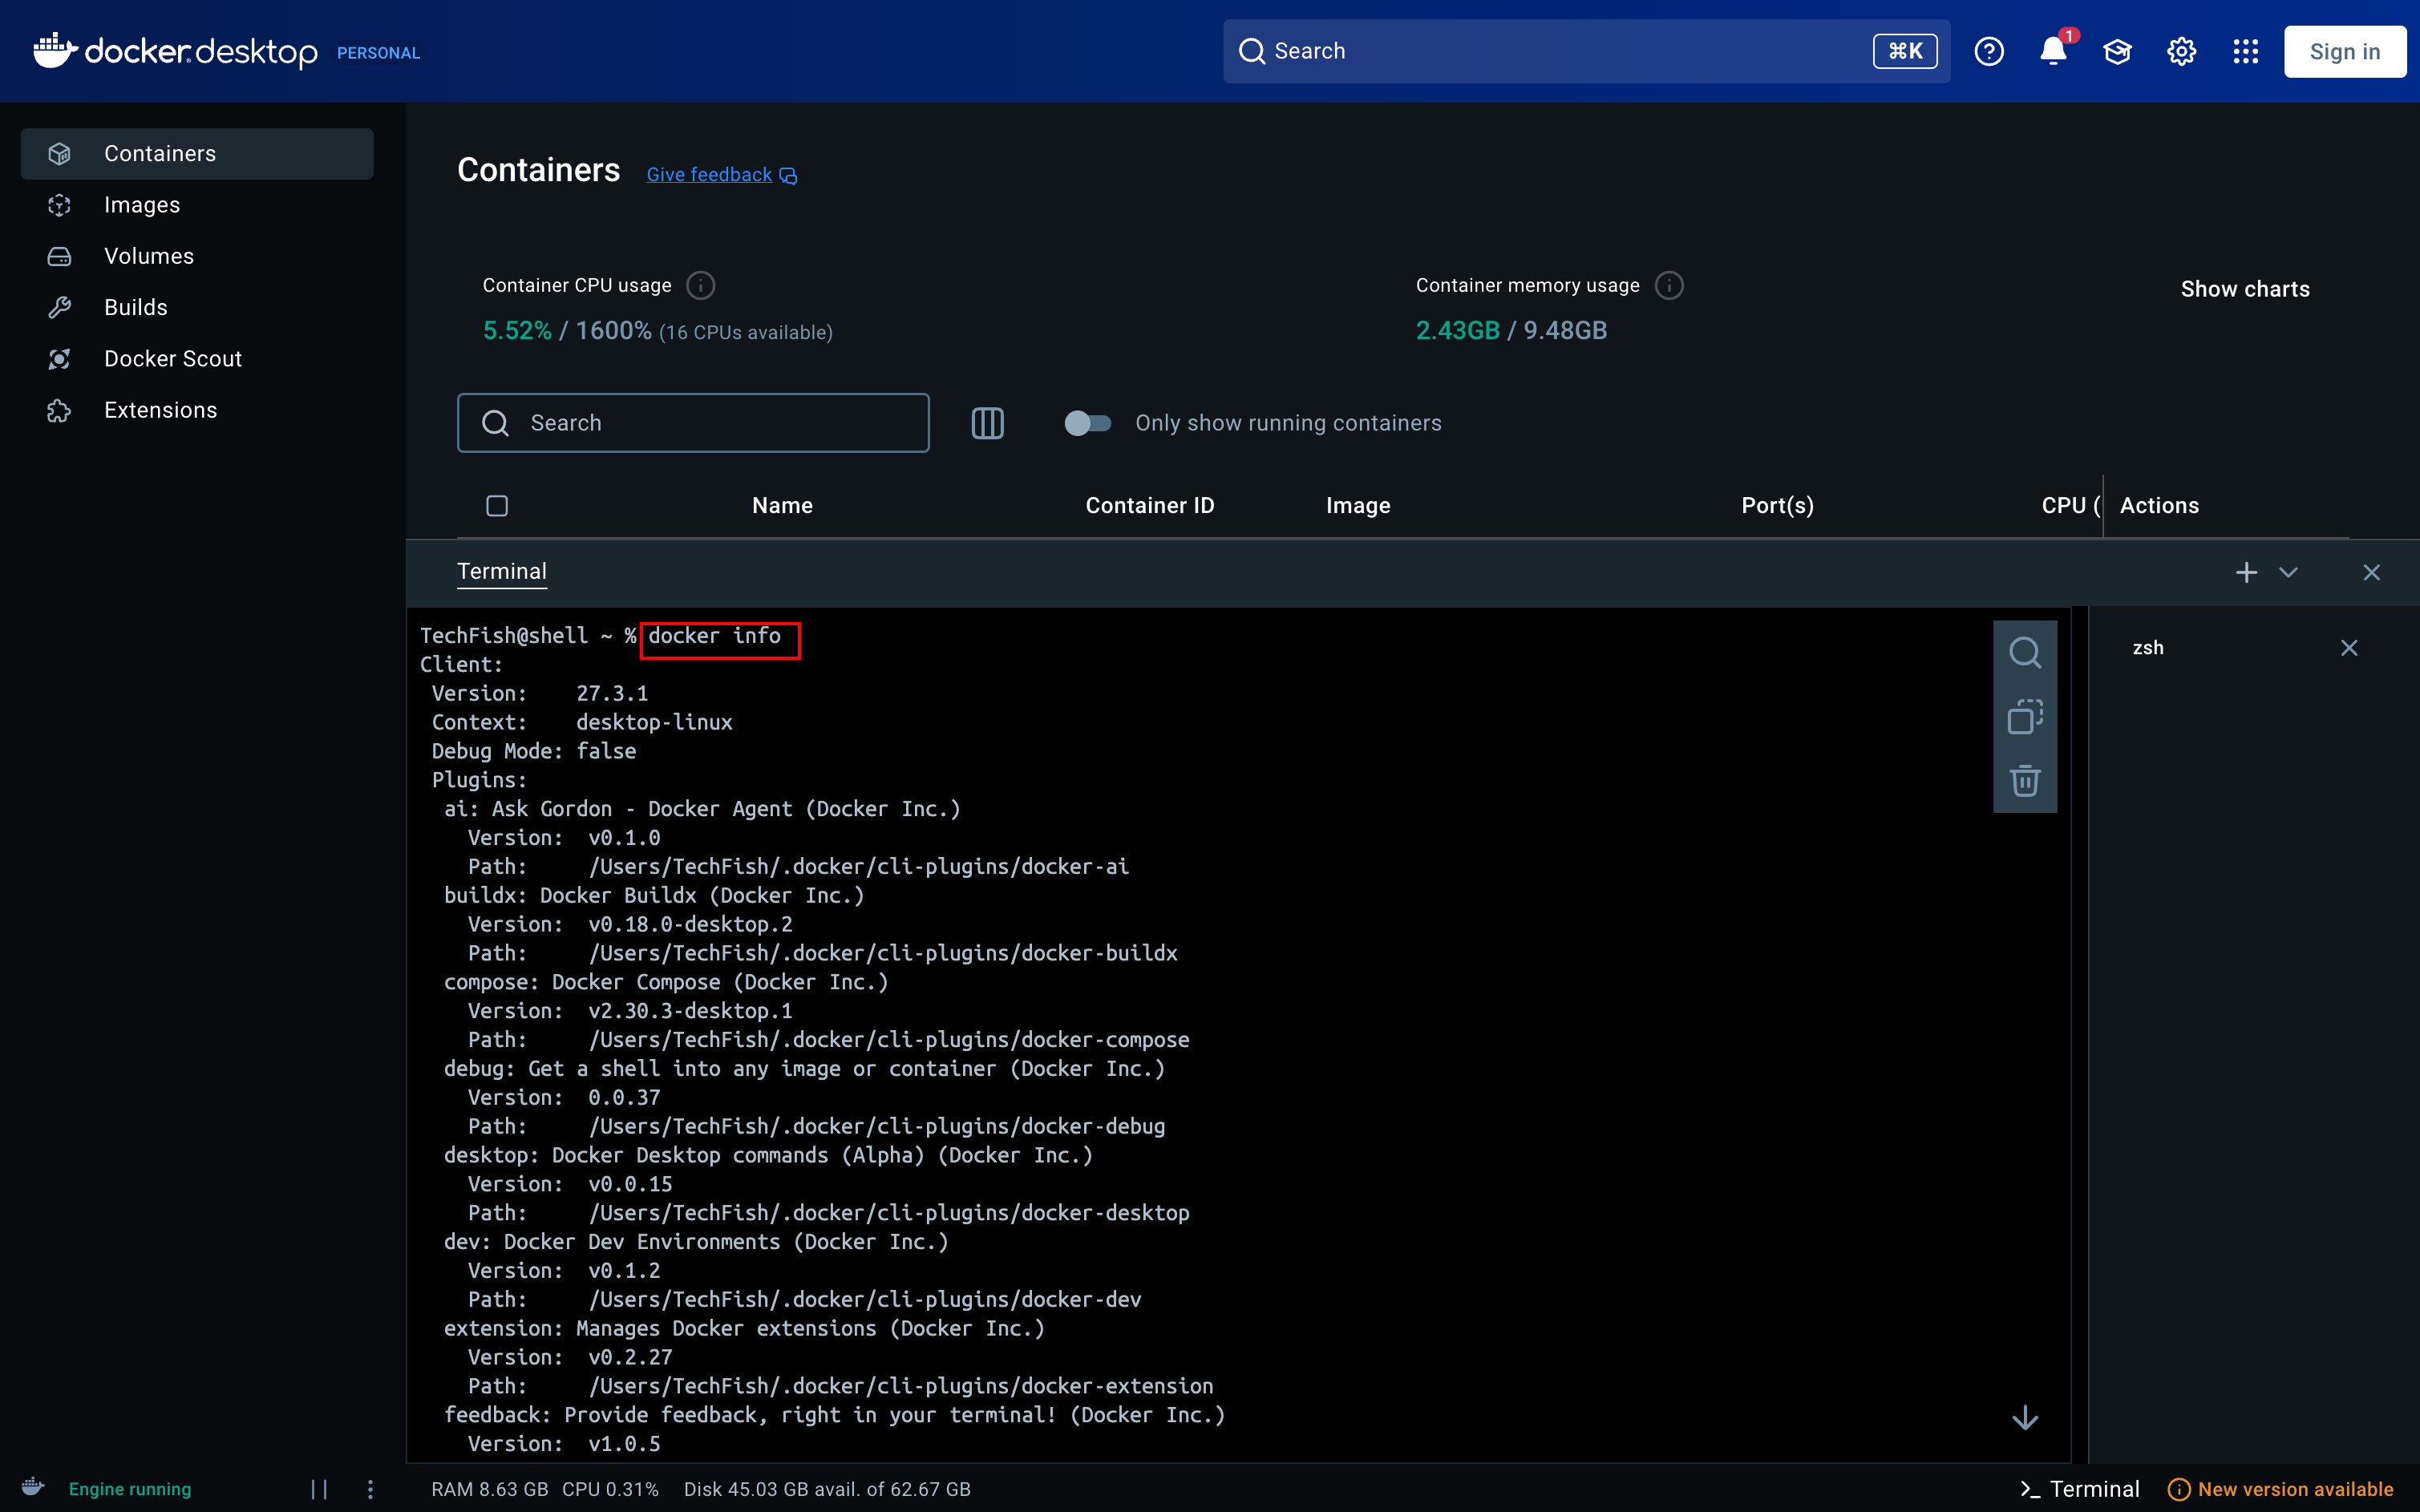Copy terminal output icon

coord(2025,716)
